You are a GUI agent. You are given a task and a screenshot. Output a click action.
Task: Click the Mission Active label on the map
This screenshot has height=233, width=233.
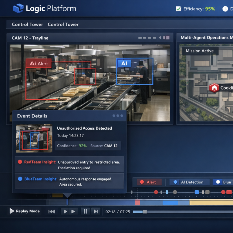coord(200,51)
